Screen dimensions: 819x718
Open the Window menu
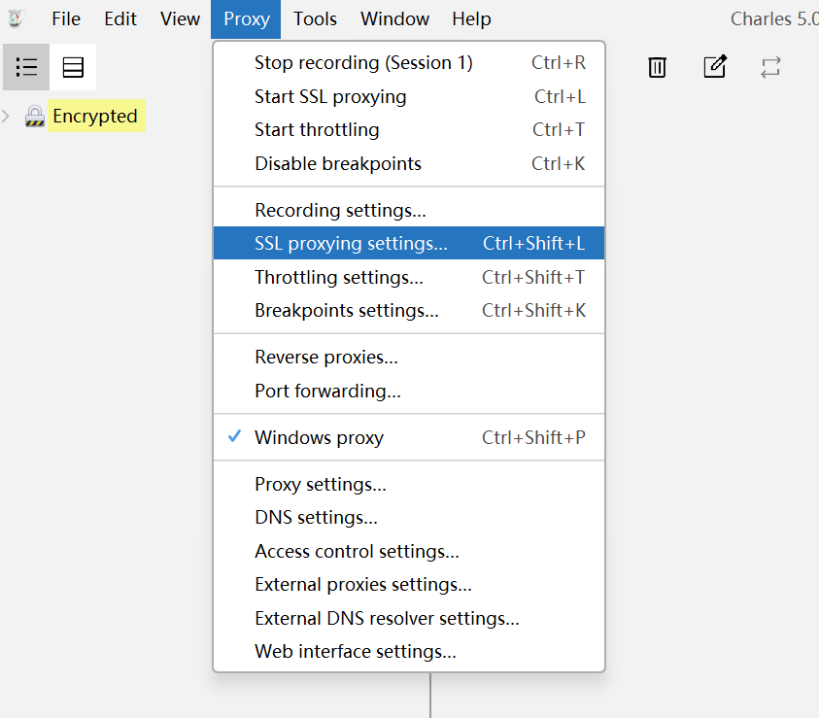tap(394, 19)
